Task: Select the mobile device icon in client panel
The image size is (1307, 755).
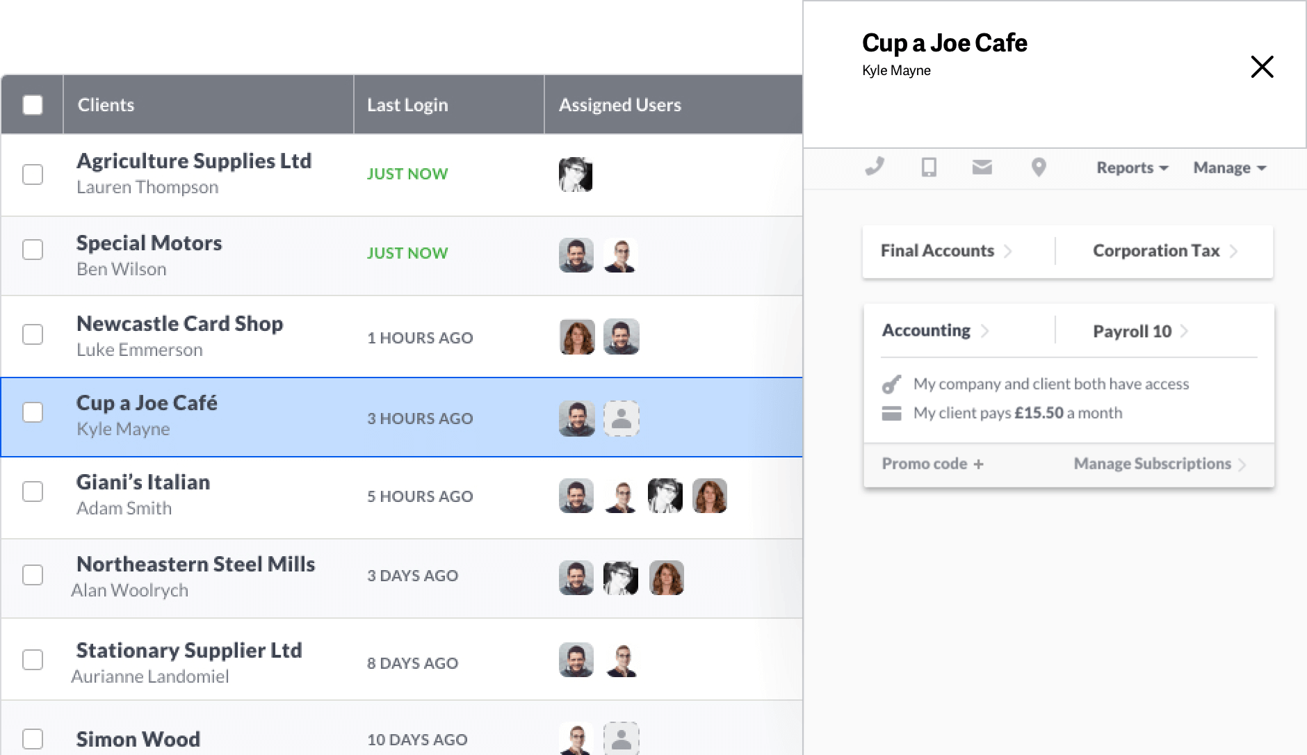Action: click(929, 167)
